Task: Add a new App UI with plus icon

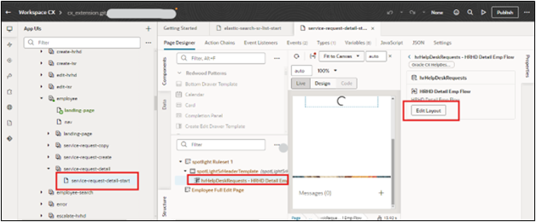Action: point(148,29)
